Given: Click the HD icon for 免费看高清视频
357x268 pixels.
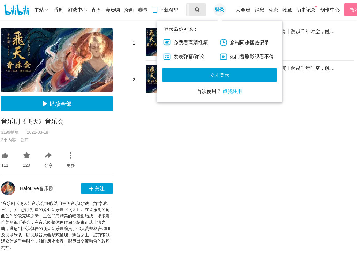Looking at the screenshot, I should 167,43.
